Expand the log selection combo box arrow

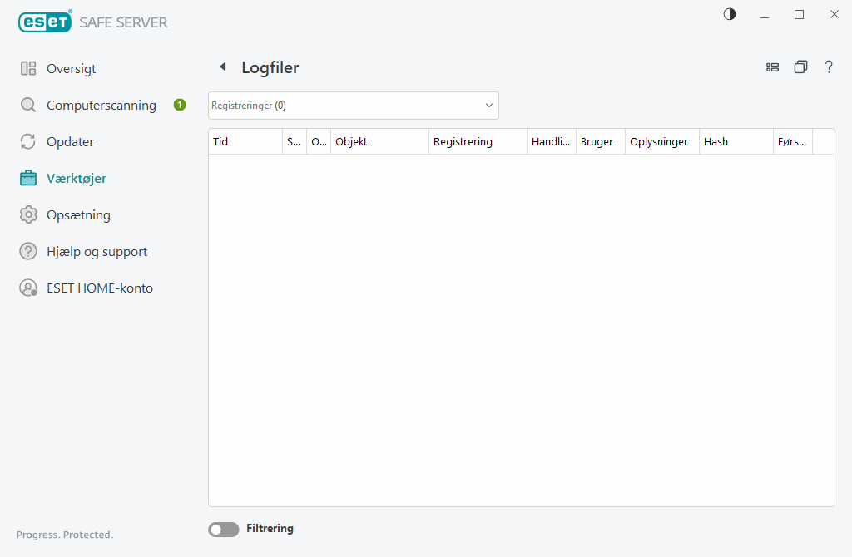click(488, 105)
